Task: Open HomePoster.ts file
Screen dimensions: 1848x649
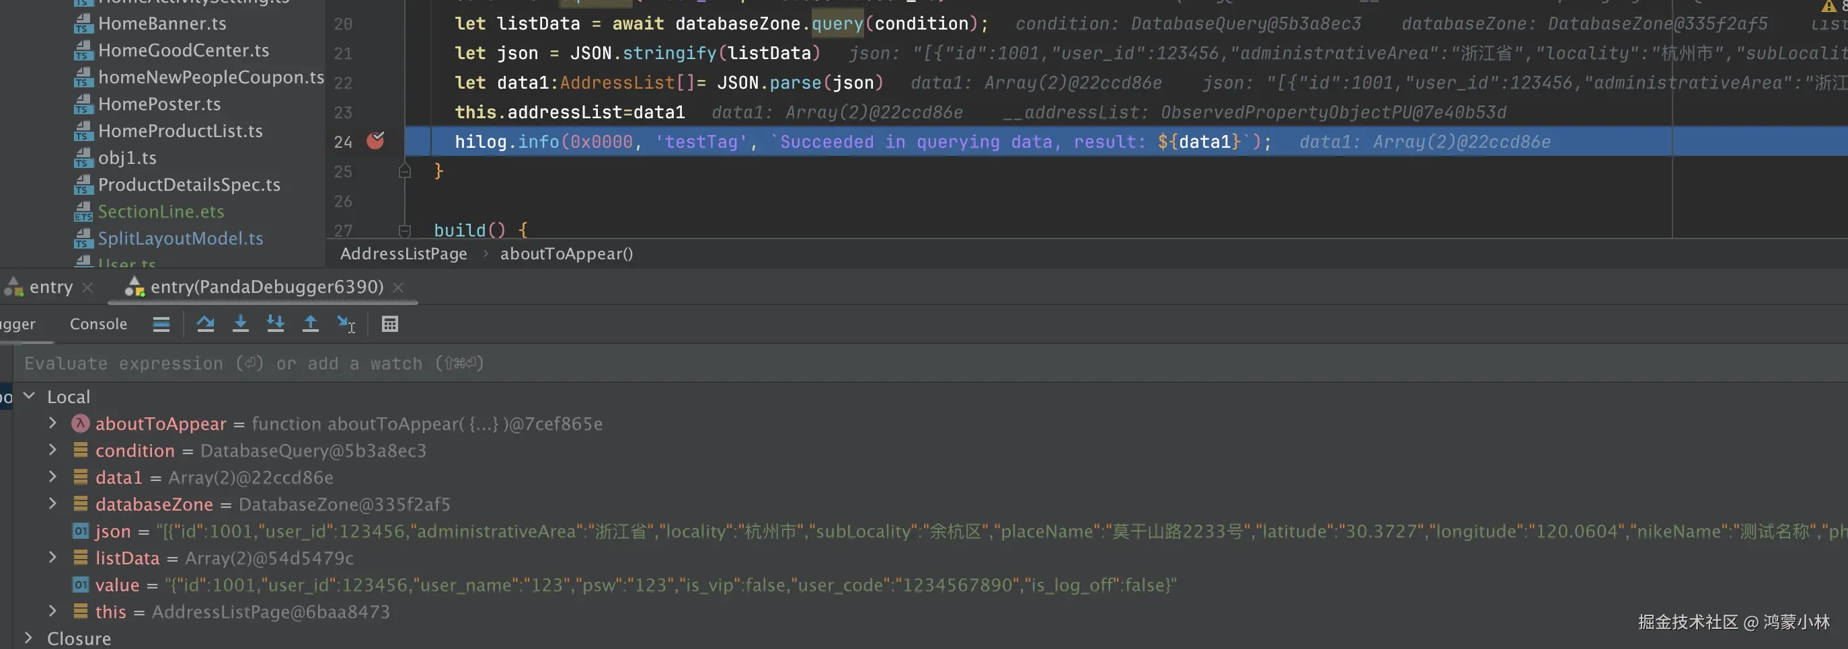Action: [159, 104]
